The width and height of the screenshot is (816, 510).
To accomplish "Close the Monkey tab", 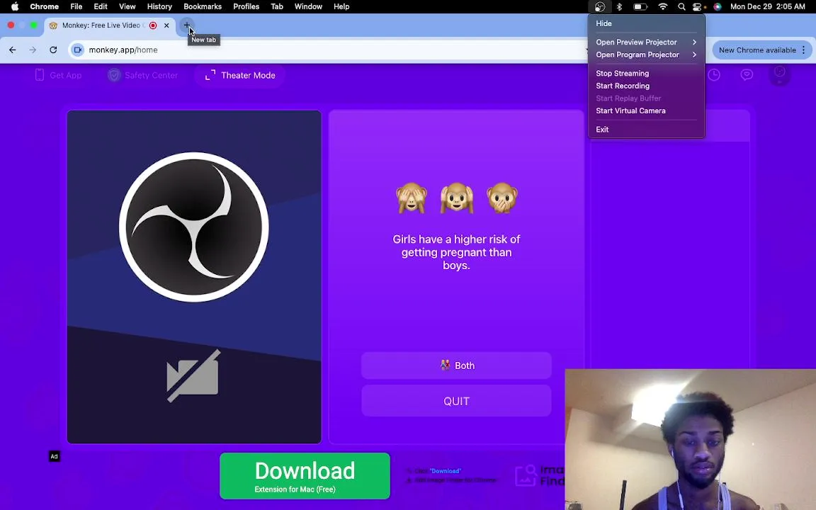I will click(x=166, y=25).
